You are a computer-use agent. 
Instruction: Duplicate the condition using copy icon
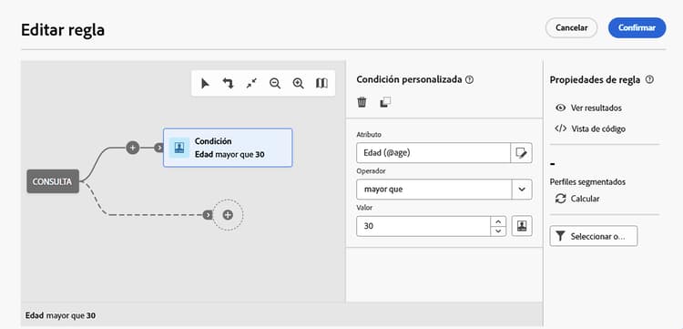pos(385,102)
